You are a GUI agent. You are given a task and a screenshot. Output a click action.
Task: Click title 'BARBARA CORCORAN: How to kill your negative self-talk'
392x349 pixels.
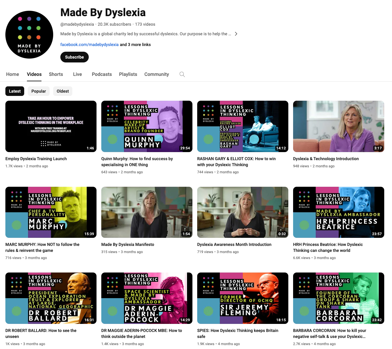330,333
